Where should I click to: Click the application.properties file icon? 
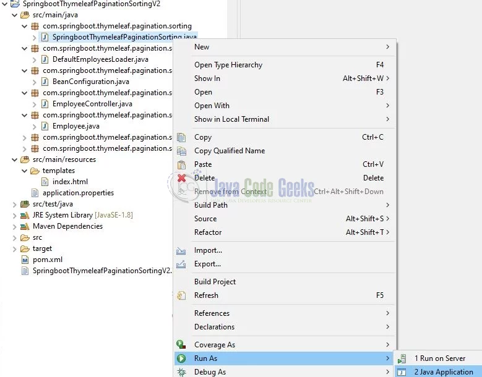pos(35,193)
